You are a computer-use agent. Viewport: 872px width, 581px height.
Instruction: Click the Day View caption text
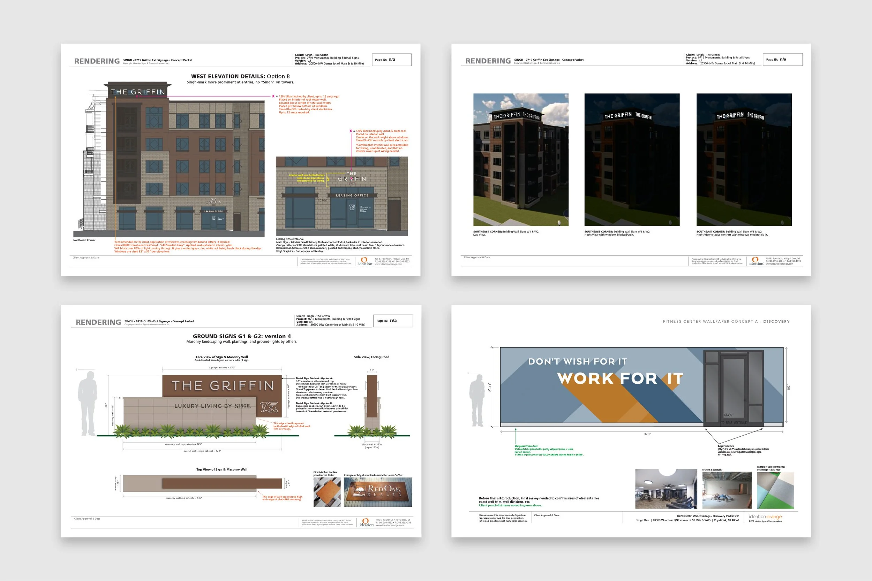click(506, 233)
